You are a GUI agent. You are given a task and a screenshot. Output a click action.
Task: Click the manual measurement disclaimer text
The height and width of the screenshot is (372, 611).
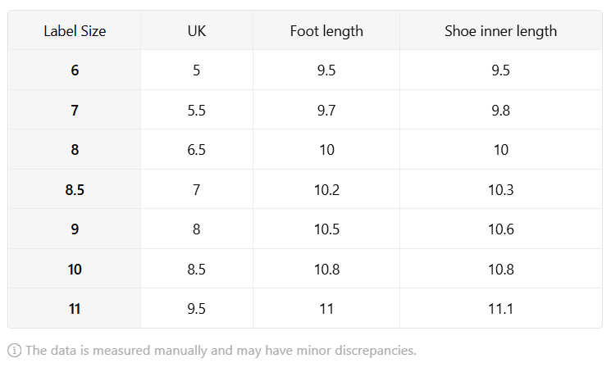coord(221,351)
